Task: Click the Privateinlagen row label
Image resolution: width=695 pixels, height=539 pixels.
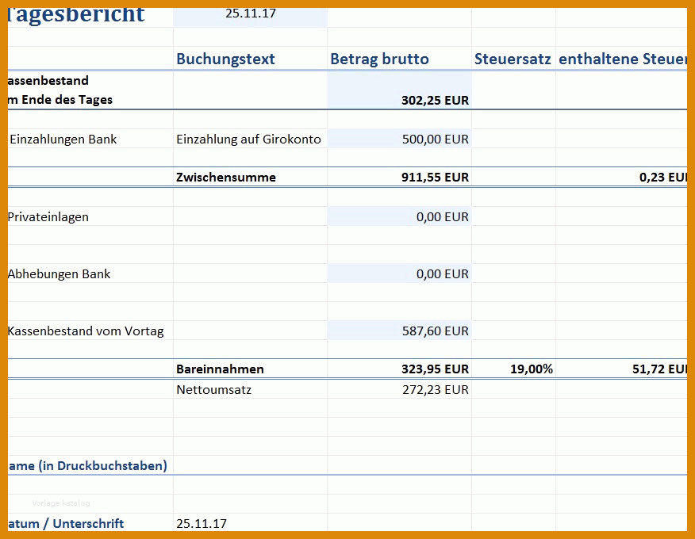Action: (48, 217)
